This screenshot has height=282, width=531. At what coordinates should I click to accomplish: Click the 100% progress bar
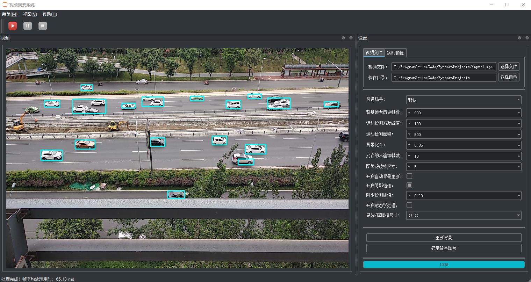(x=444, y=265)
